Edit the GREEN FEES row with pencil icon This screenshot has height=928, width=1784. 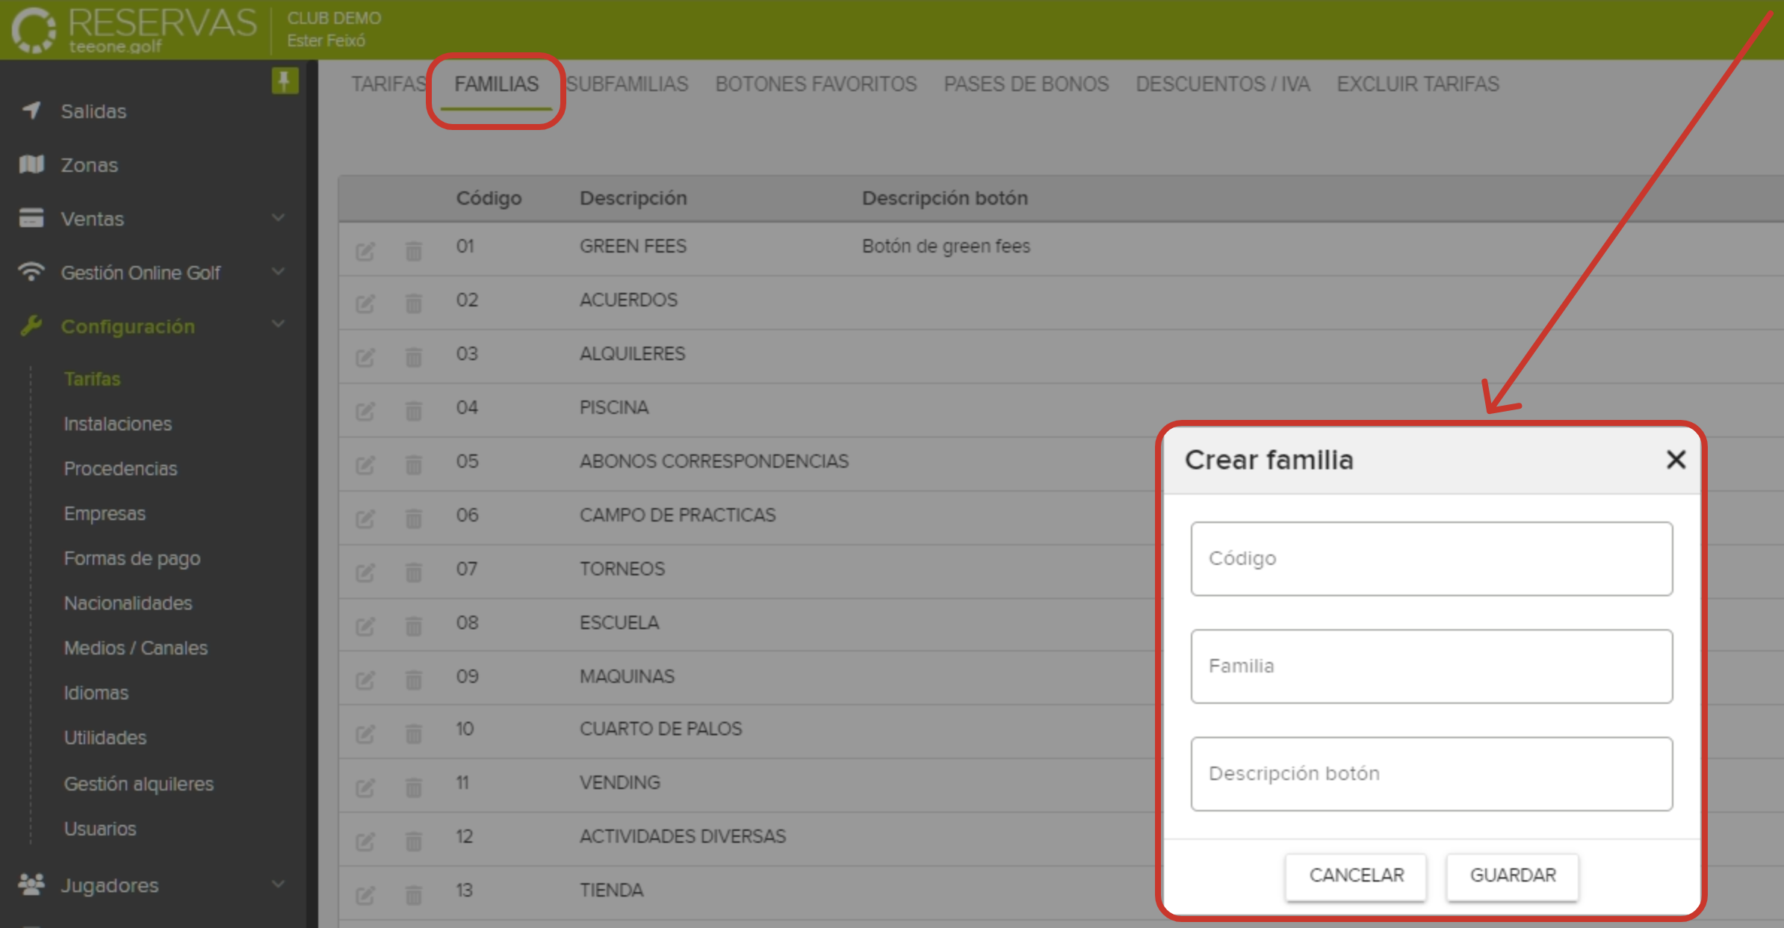(x=365, y=249)
